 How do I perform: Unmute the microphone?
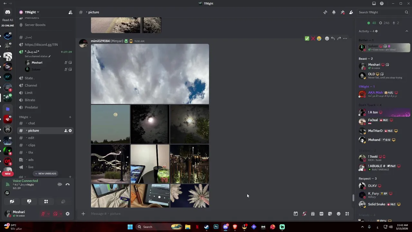coord(43,214)
